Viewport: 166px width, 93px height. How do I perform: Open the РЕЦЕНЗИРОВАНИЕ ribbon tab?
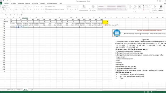click(52, 3)
